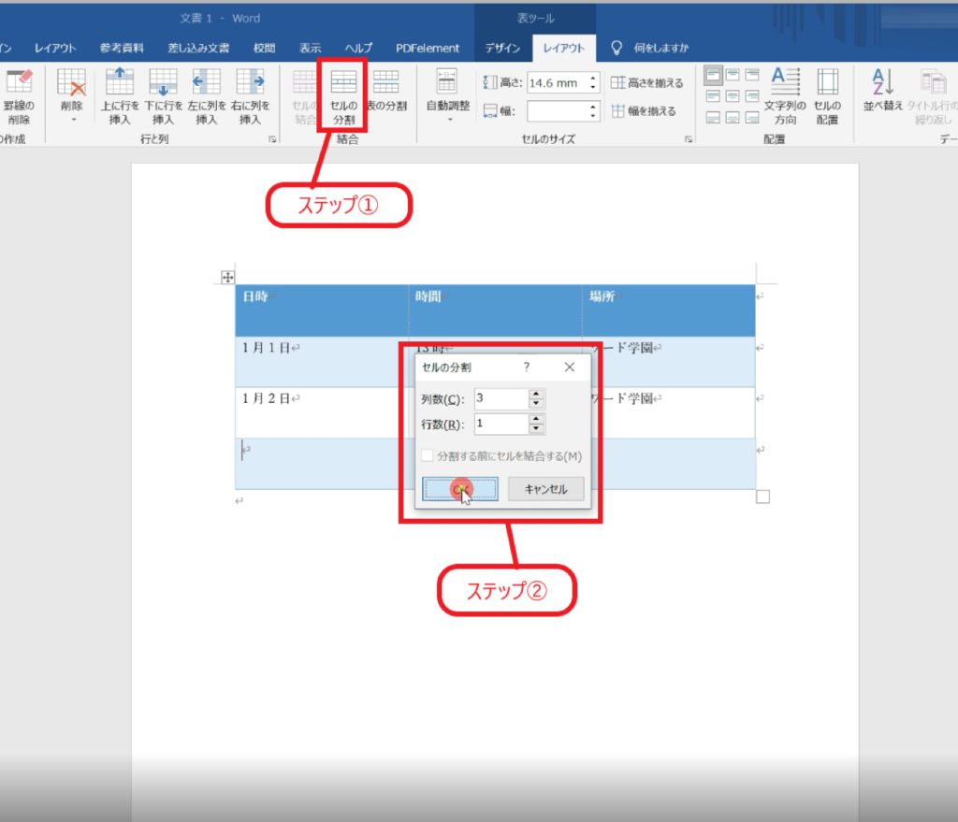This screenshot has width=958, height=822.
Task: Increase 列数 value with up arrow
Action: click(536, 395)
